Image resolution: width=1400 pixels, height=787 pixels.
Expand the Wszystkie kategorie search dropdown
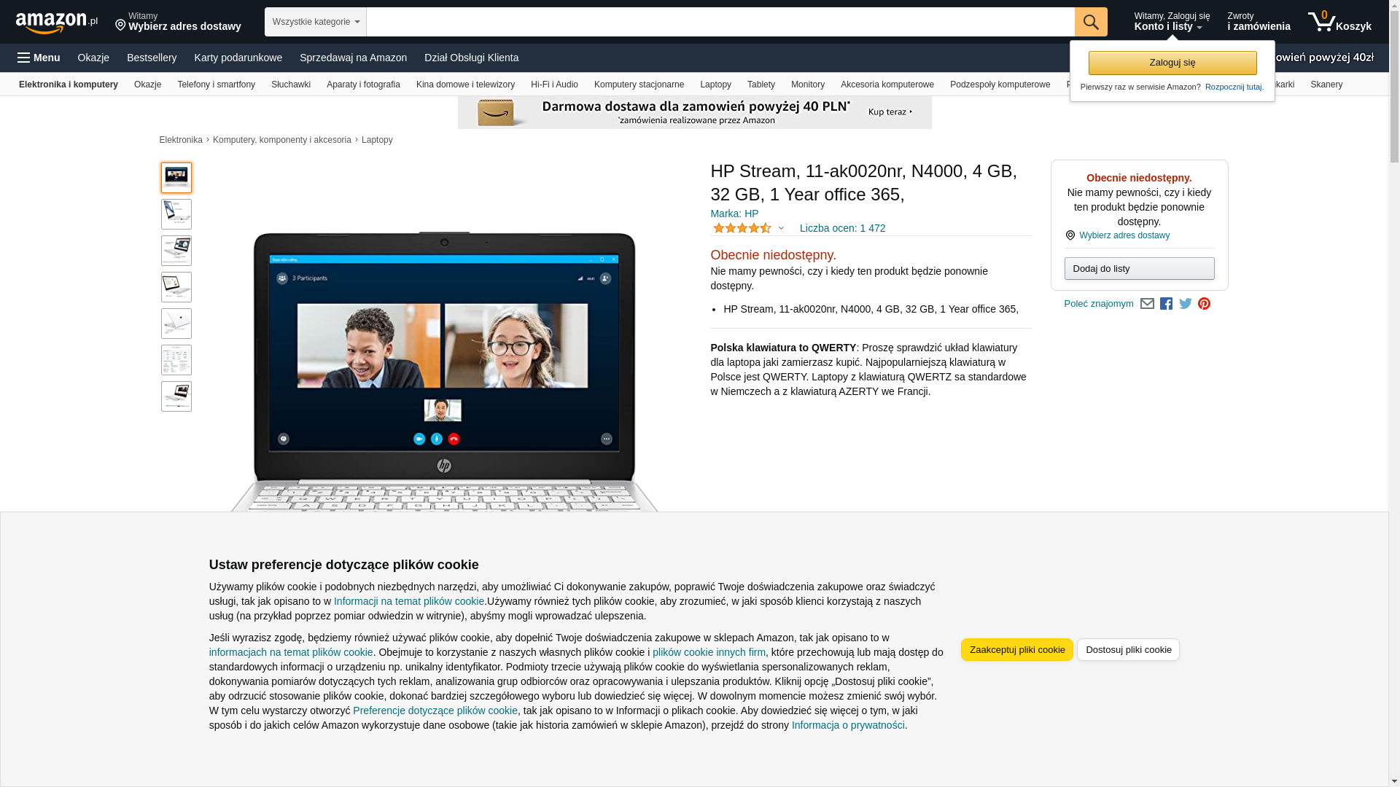point(315,22)
